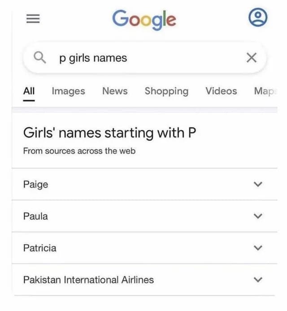The width and height of the screenshot is (287, 311).
Task: Open the account profile icon
Action: tap(258, 17)
